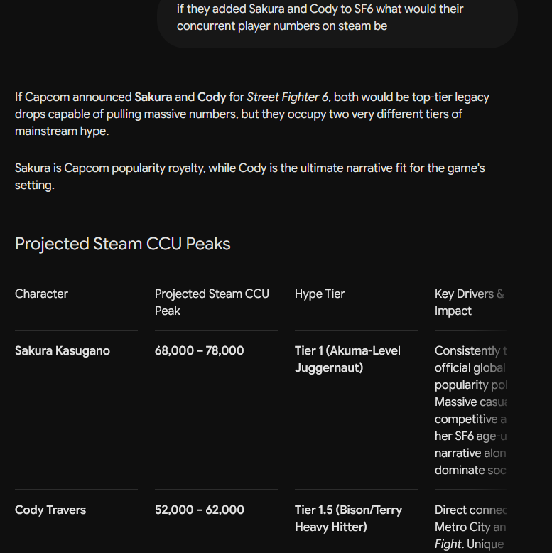Click the 'Sakura is Capcom popularity royalty' paragraph
The height and width of the screenshot is (553, 552).
tap(250, 176)
